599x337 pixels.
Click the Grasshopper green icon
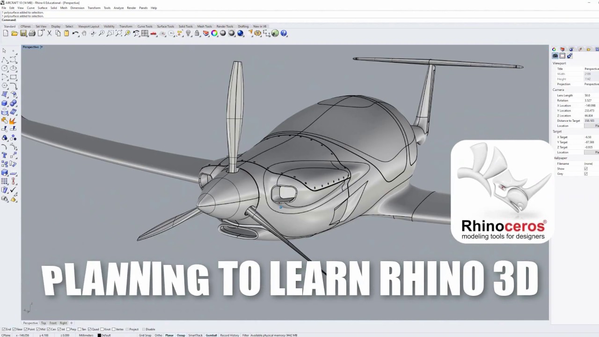[275, 33]
